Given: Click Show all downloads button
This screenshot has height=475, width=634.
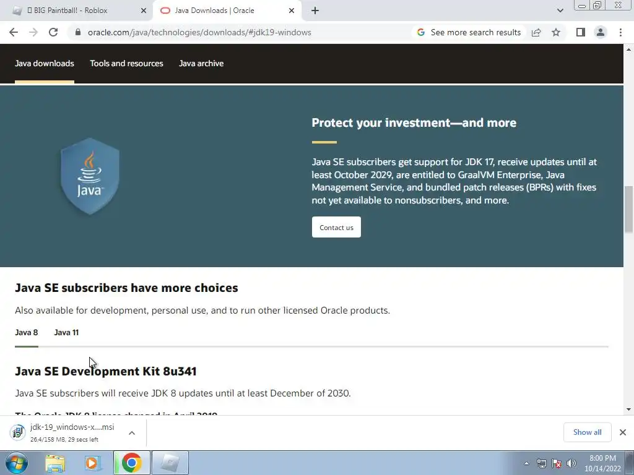Looking at the screenshot, I should [588, 432].
